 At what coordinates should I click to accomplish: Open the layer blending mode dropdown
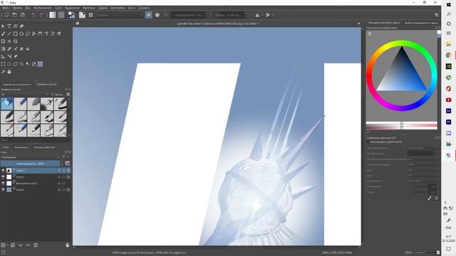point(30,157)
